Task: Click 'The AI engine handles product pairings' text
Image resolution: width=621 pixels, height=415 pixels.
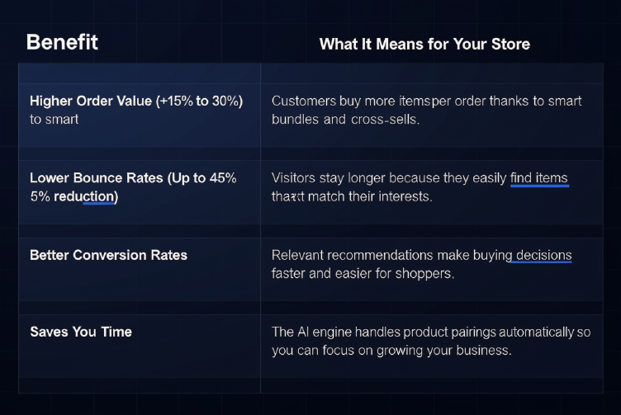Action: coord(383,332)
